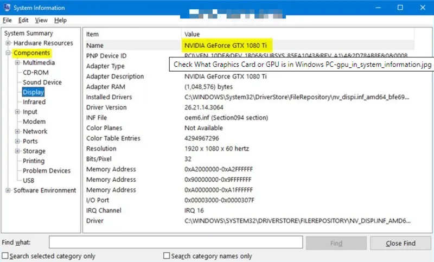
Task: Expand the Ports node
Action: tap(17, 141)
